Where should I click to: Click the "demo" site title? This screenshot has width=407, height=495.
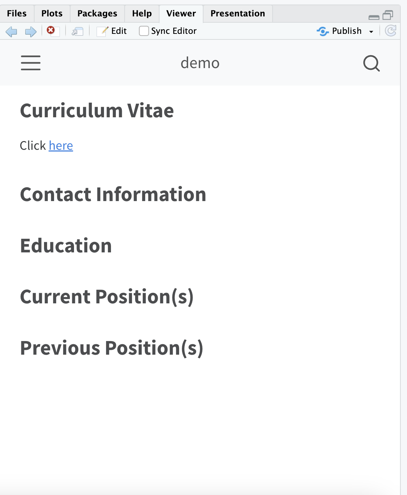[200, 63]
